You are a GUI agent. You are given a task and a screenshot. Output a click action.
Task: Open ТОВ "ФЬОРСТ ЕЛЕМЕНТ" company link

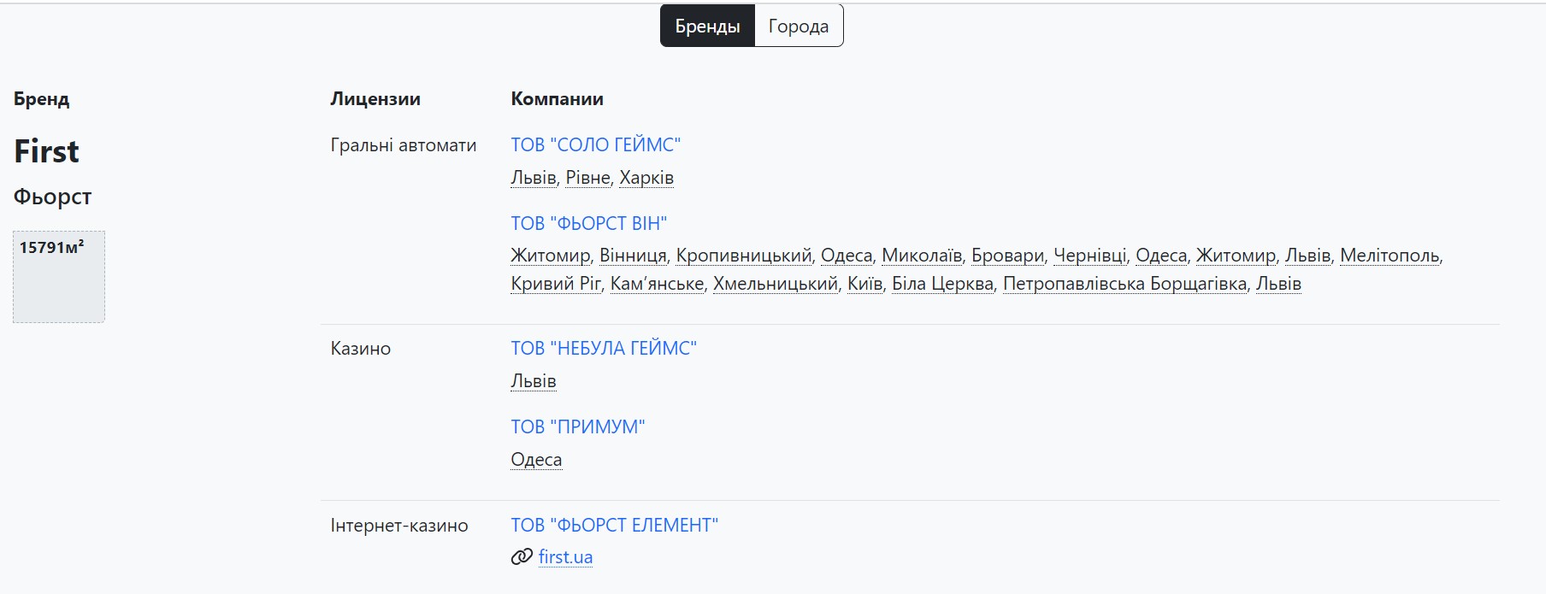click(614, 526)
